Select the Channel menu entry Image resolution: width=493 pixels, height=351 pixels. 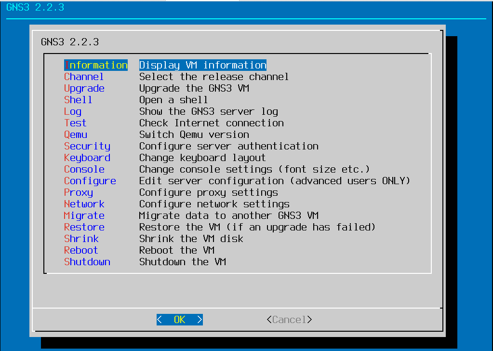[x=84, y=77]
